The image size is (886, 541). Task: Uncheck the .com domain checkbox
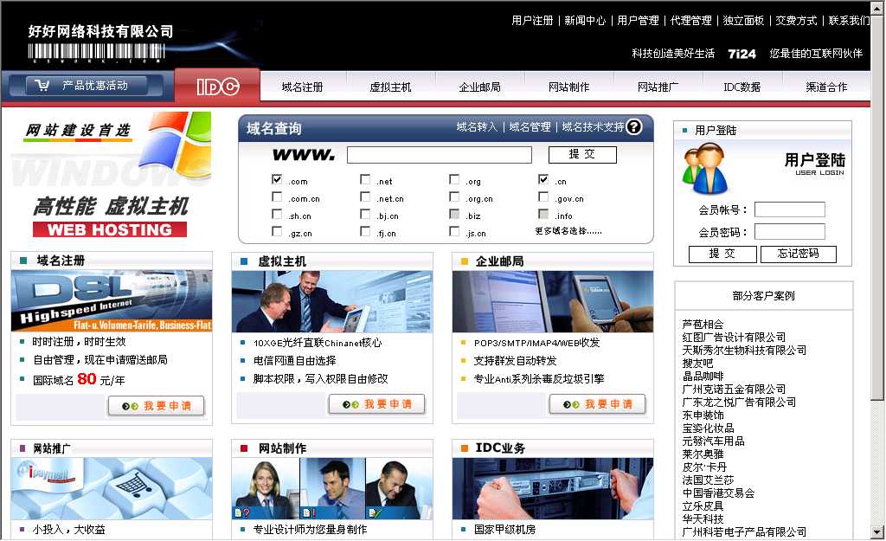(277, 180)
